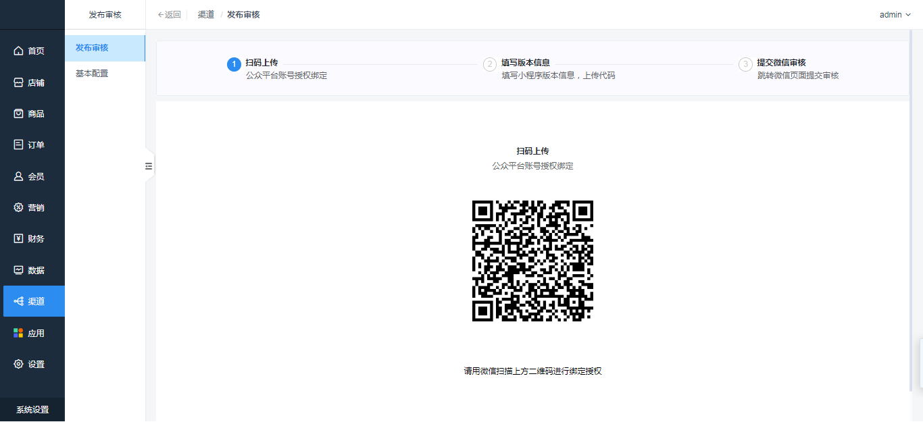Open the admin user dropdown

pyautogui.click(x=895, y=15)
